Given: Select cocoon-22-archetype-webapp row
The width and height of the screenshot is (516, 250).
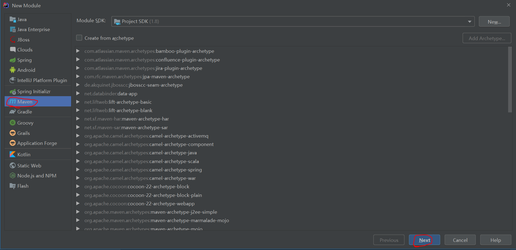Looking at the screenshot, I should click(291, 203).
